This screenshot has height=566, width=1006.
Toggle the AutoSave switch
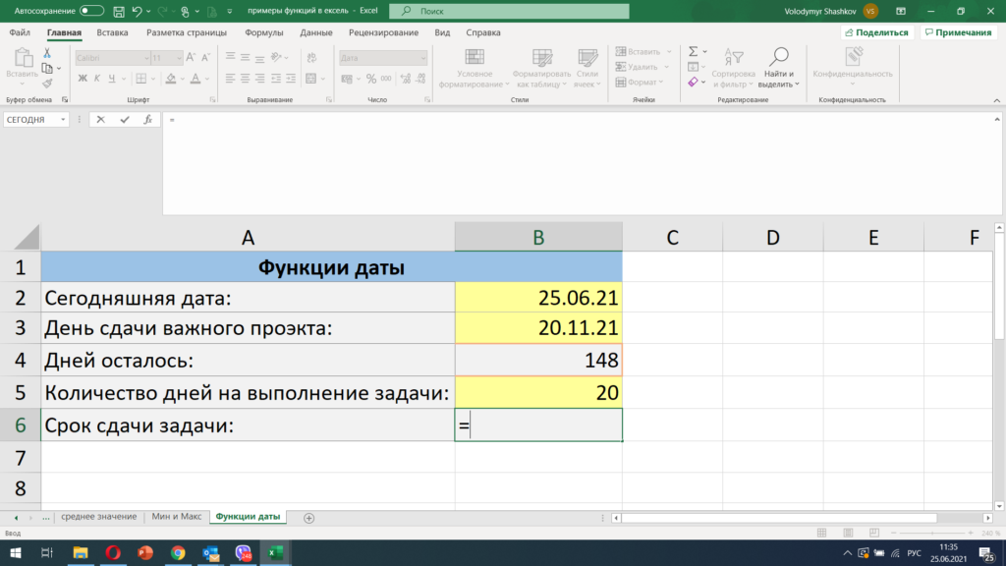point(91,11)
